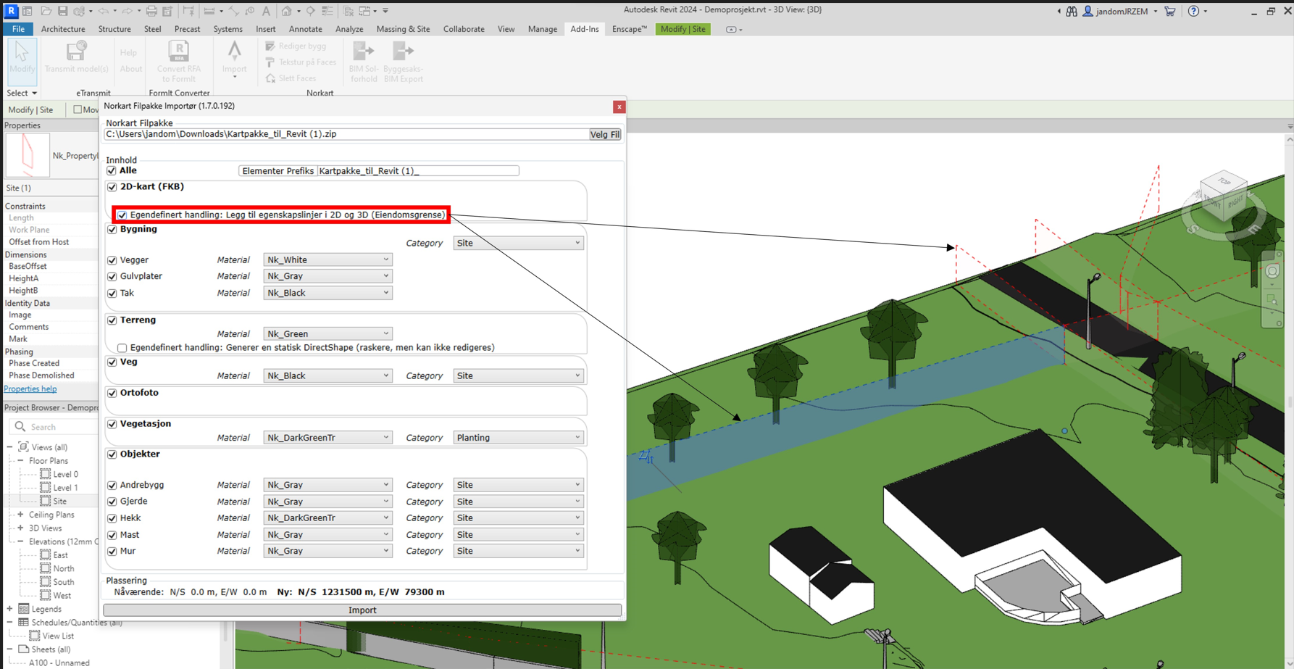This screenshot has width=1294, height=669.
Task: Toggle the Mast checkbox
Action: click(112, 535)
